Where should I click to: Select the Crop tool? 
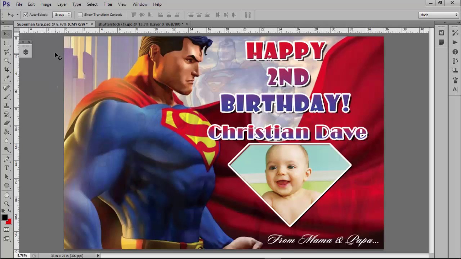[x=6, y=69]
